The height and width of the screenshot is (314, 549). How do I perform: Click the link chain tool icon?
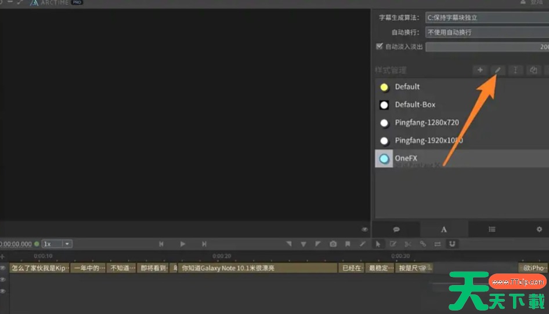tap(423, 244)
